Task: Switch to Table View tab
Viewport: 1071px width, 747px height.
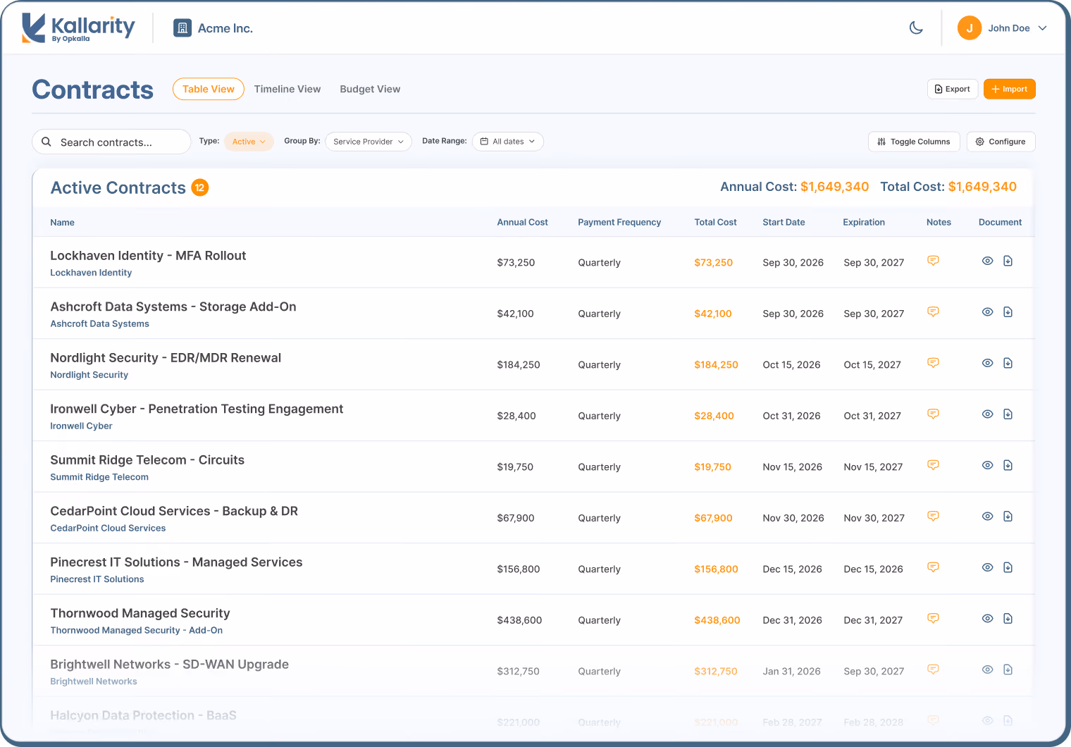Action: [x=209, y=89]
